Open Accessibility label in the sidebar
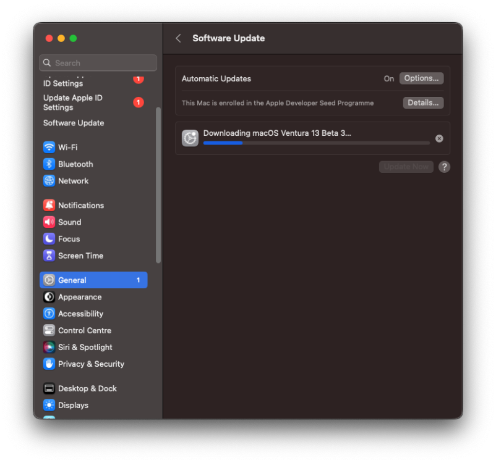The width and height of the screenshot is (496, 463). tap(80, 314)
